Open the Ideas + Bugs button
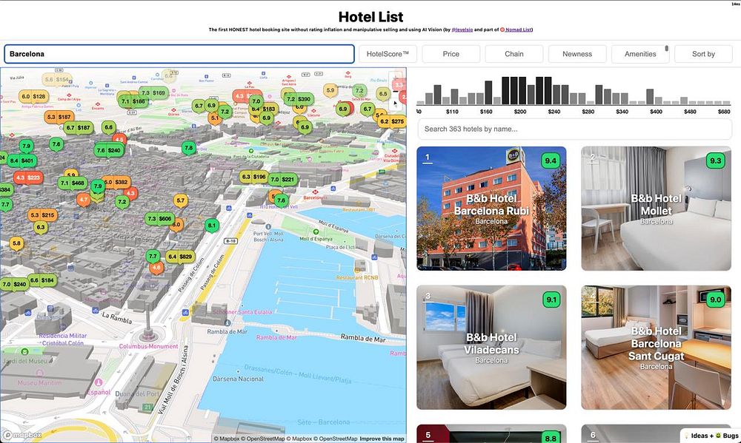This screenshot has width=741, height=443. [711, 436]
